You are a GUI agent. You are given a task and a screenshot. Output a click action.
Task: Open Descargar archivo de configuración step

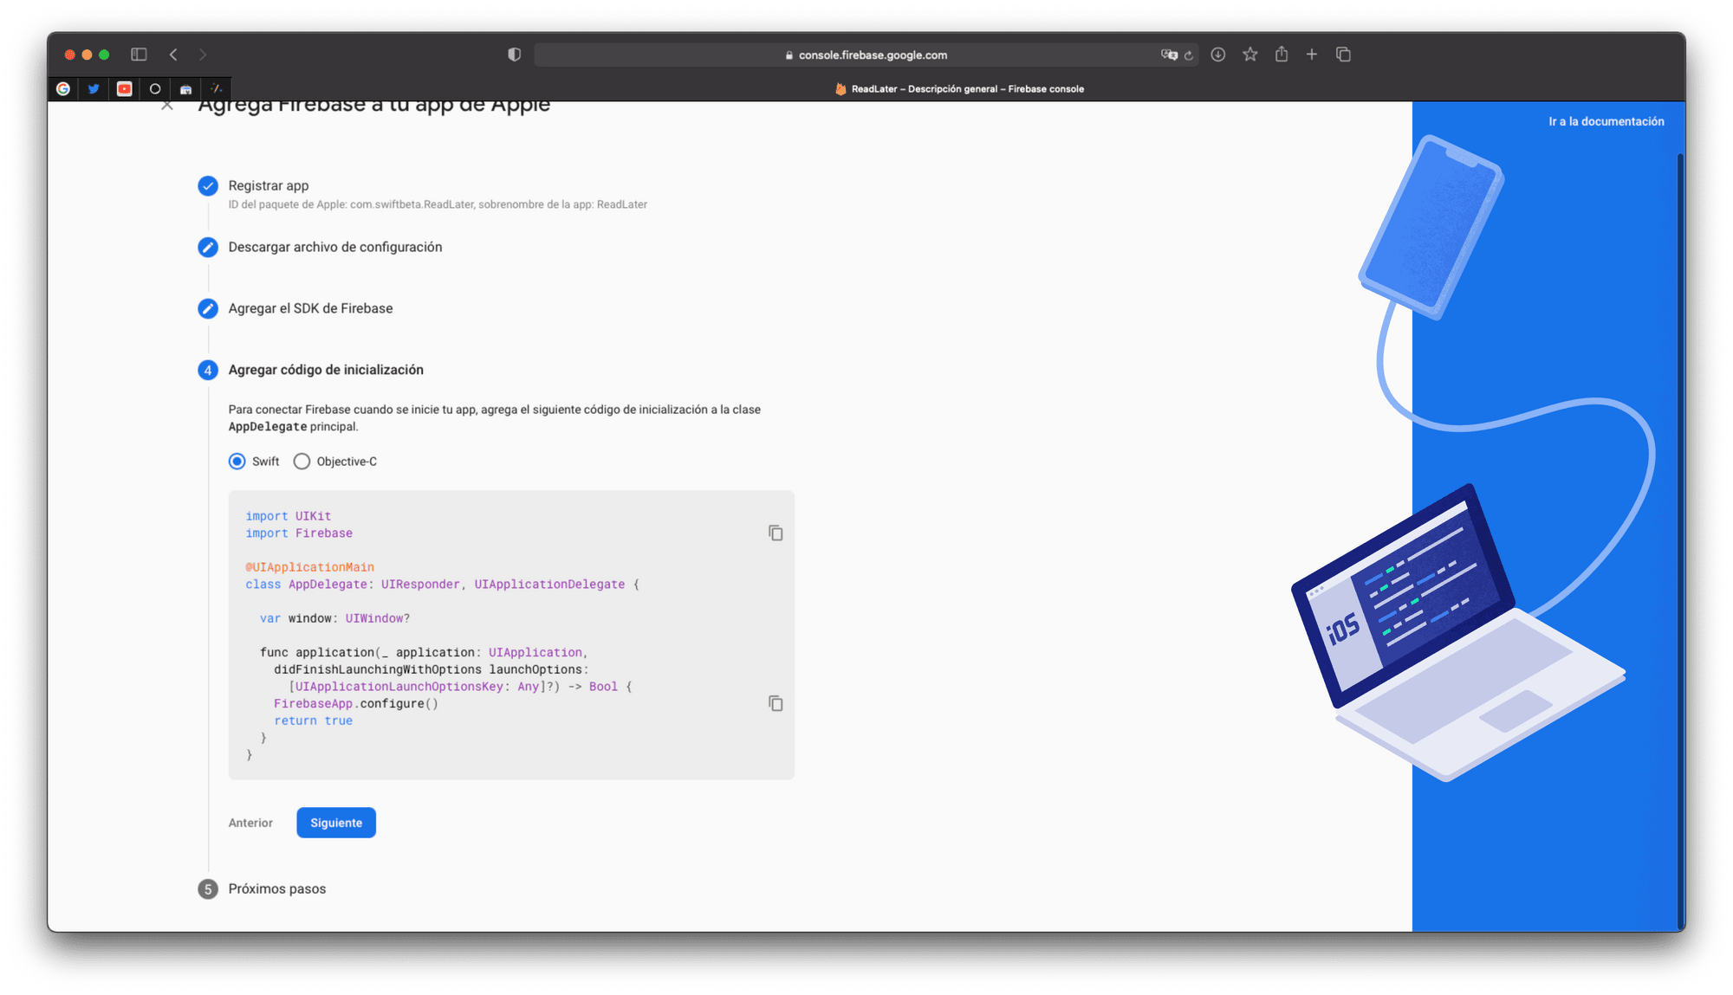(335, 247)
